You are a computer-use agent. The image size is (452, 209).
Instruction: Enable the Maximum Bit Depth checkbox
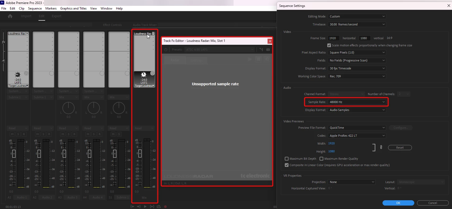point(287,159)
